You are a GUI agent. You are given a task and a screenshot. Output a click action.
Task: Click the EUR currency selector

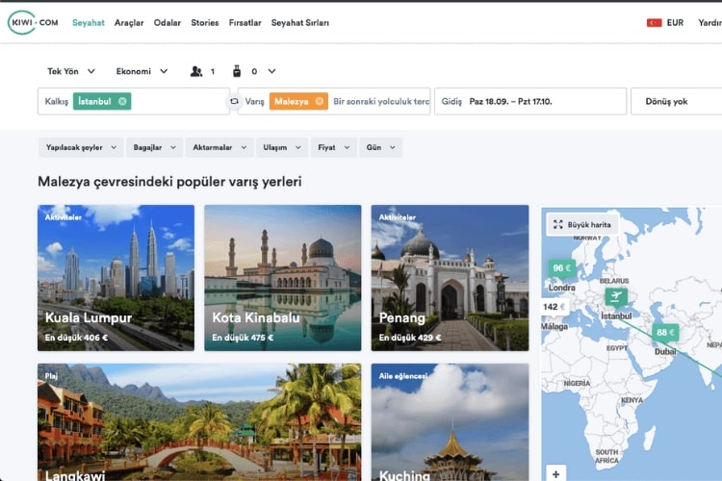(675, 22)
